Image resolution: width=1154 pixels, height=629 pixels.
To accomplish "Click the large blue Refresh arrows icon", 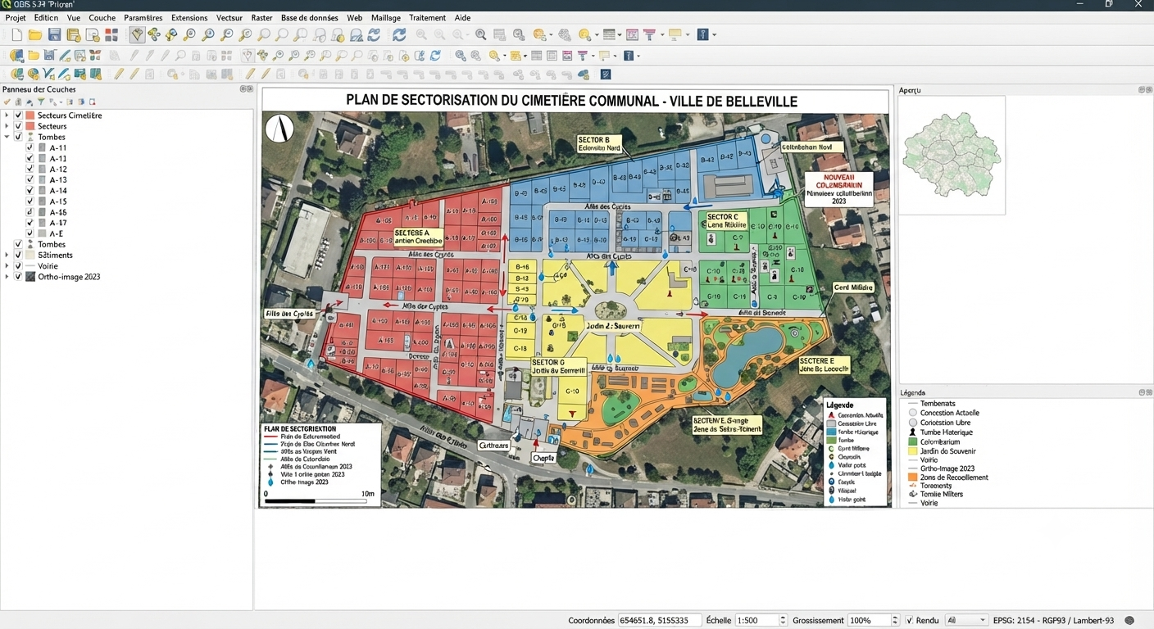I will [399, 34].
